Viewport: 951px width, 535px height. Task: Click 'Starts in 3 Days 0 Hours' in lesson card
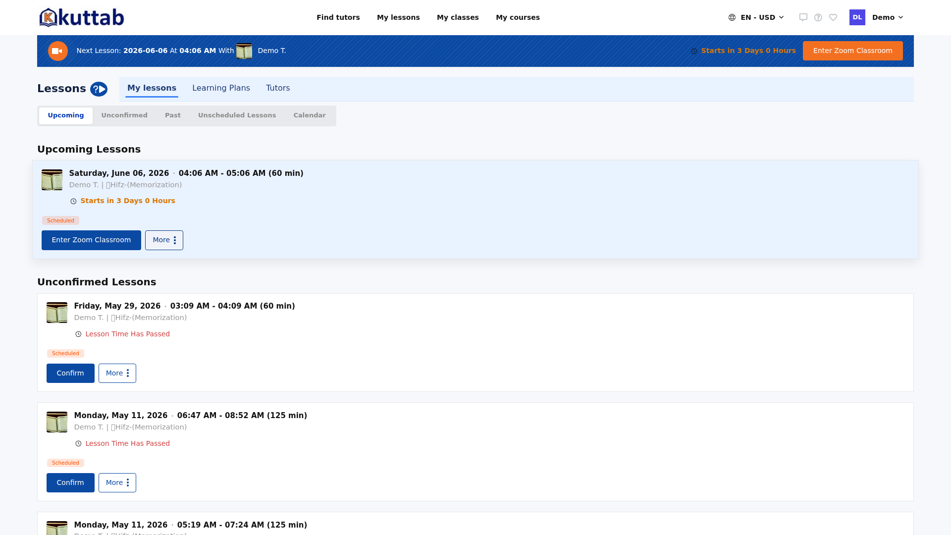[x=128, y=201]
